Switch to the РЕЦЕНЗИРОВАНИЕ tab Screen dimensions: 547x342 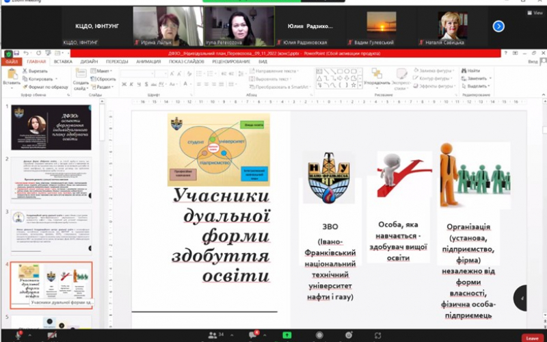coord(231,62)
